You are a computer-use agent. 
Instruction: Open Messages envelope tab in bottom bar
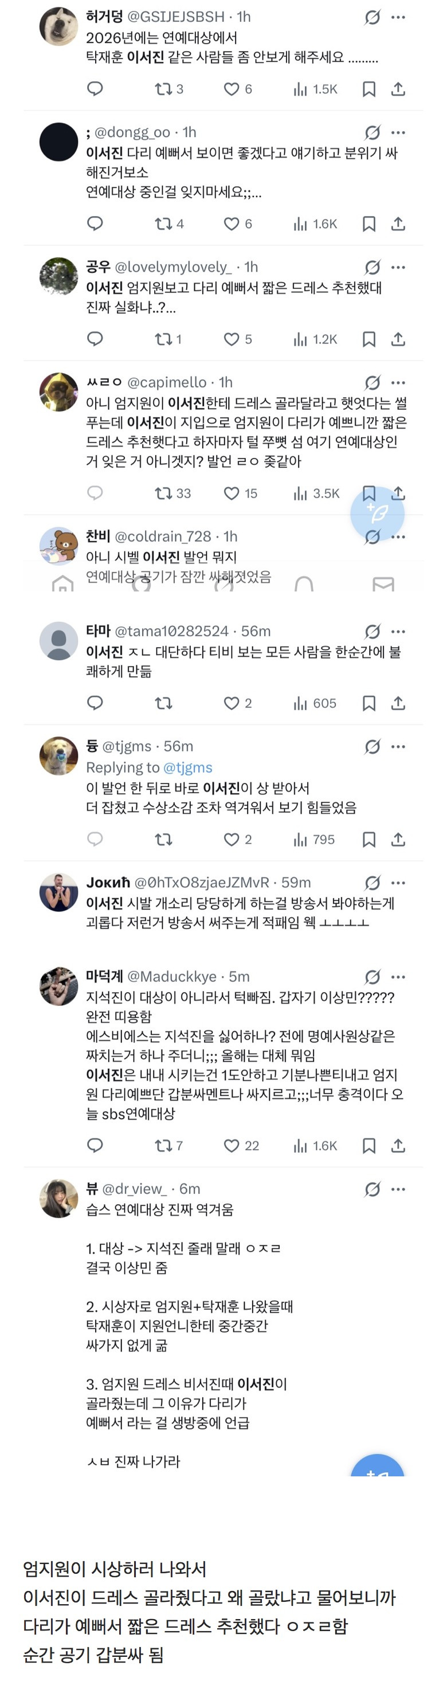tap(383, 583)
